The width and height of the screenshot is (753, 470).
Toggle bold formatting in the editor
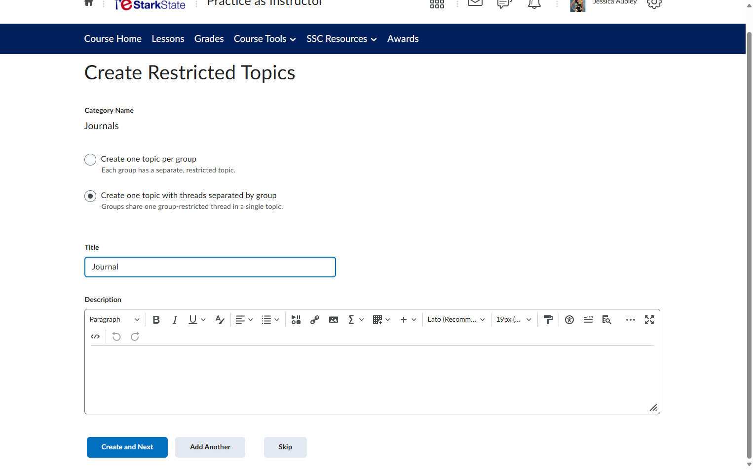156,320
